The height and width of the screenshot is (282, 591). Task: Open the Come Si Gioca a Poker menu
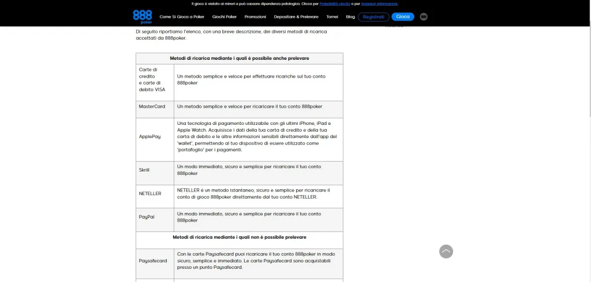182,17
